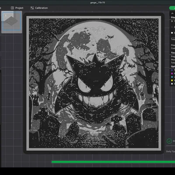Click the green horizontal layer slider bar
The width and height of the screenshot is (175, 175).
click(113, 162)
